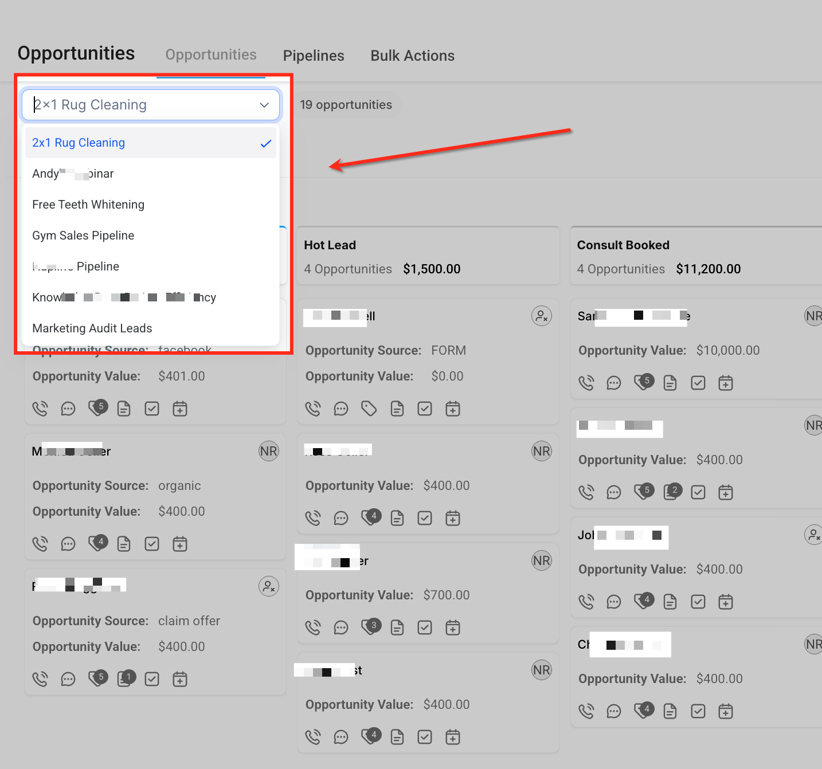The height and width of the screenshot is (769, 822).
Task: Click the claim offer source value
Action: tap(189, 621)
